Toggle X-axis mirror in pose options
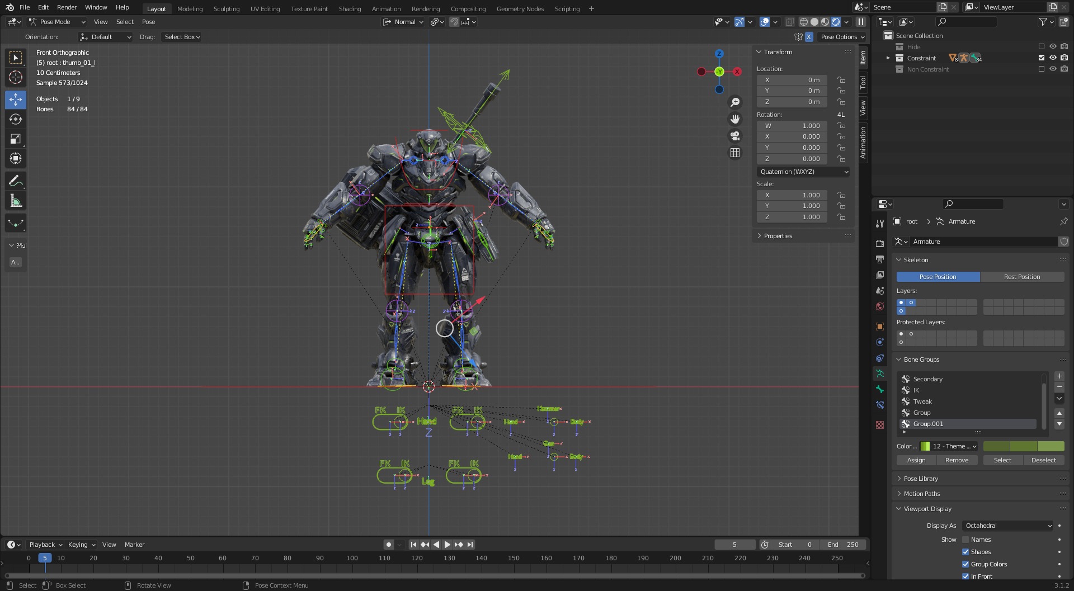This screenshot has height=591, width=1074. [809, 37]
